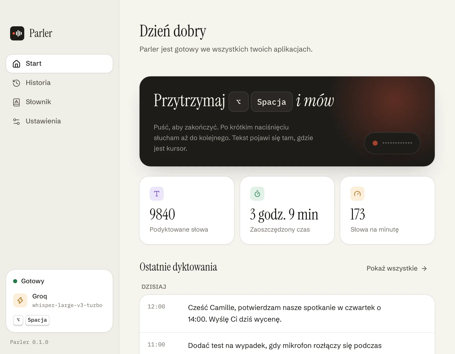Open the 11:00 dictation about microphone test
The image size is (455, 354).
pos(287,343)
